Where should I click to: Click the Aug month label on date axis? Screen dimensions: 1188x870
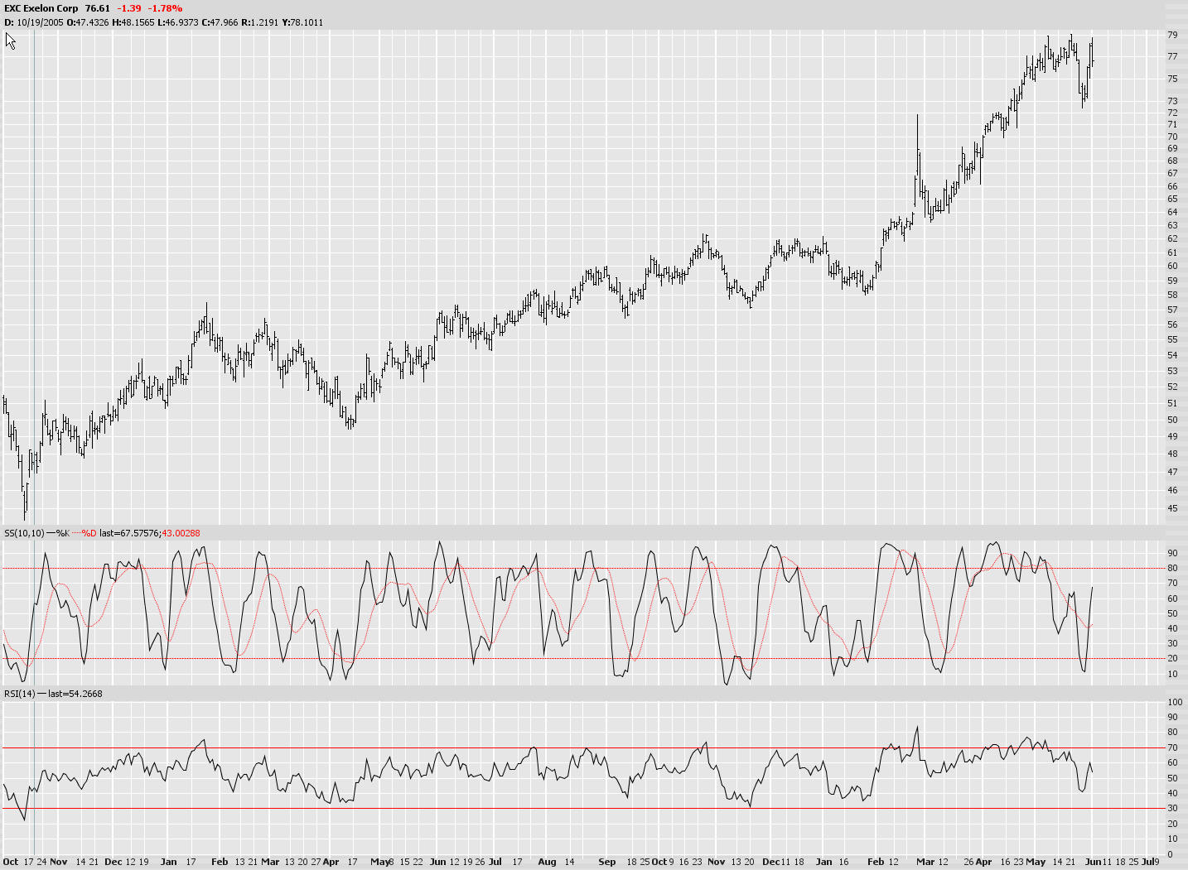pyautogui.click(x=547, y=862)
